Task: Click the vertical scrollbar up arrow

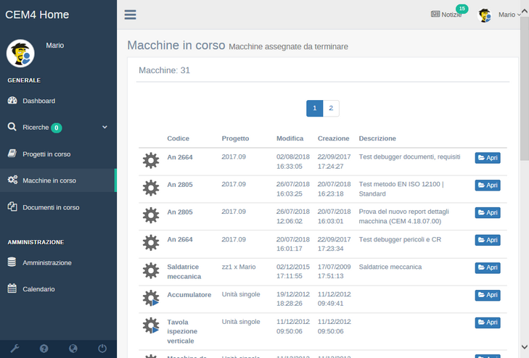Action: (x=524, y=4)
